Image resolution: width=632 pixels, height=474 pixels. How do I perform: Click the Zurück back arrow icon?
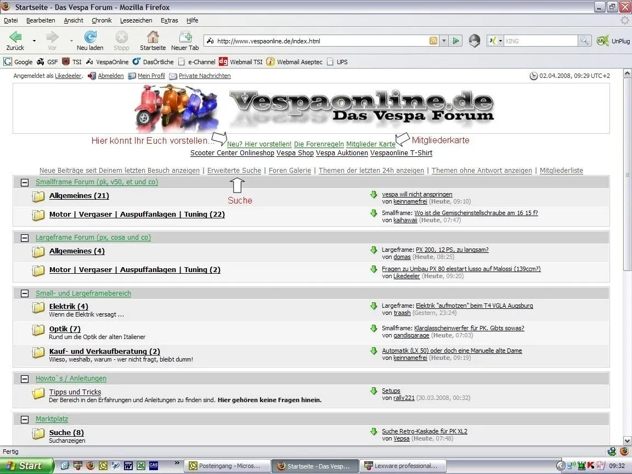click(15, 37)
